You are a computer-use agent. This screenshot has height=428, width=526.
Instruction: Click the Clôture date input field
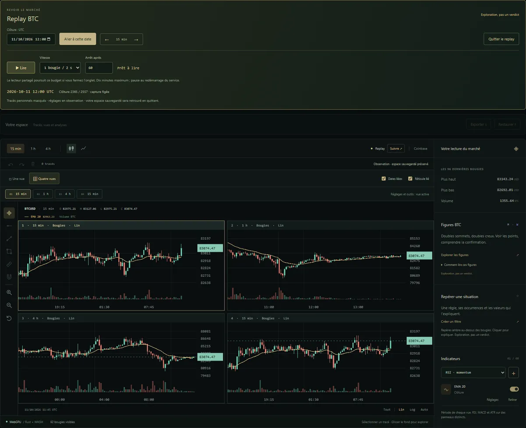tap(31, 39)
